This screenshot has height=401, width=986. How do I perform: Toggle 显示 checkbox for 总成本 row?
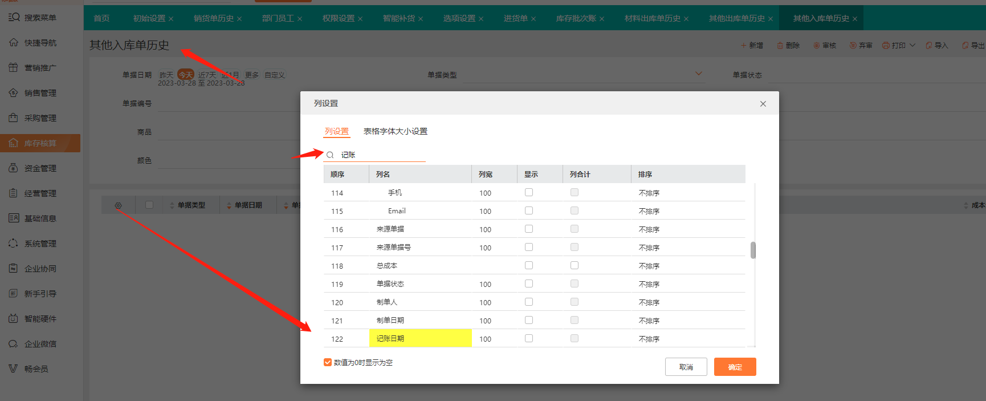tap(529, 265)
